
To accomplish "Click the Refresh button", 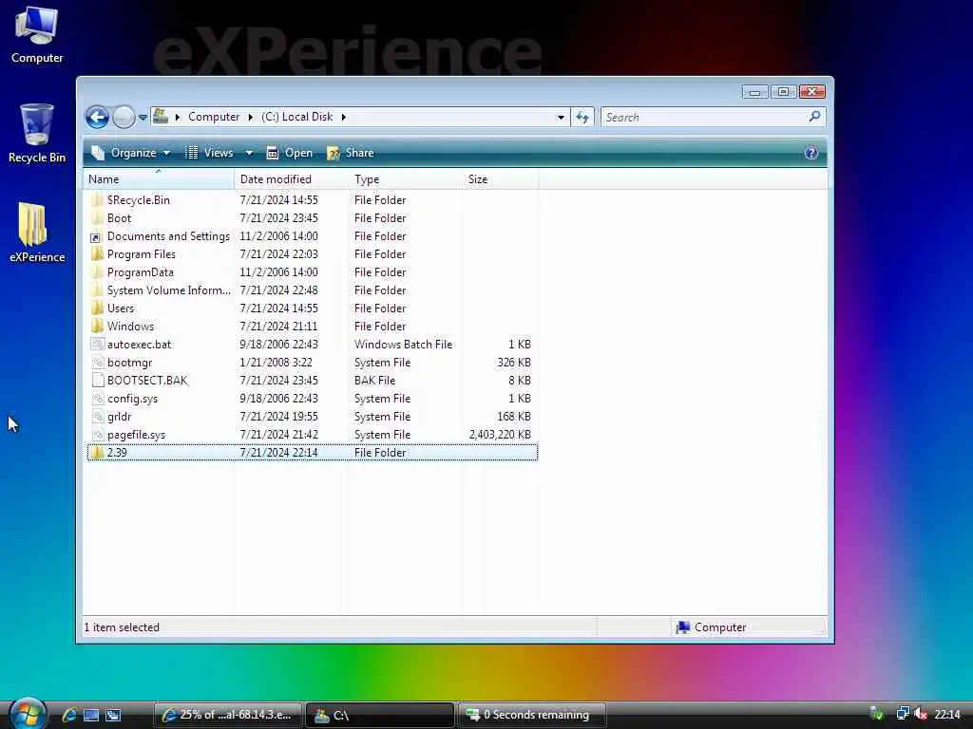I will 582,117.
